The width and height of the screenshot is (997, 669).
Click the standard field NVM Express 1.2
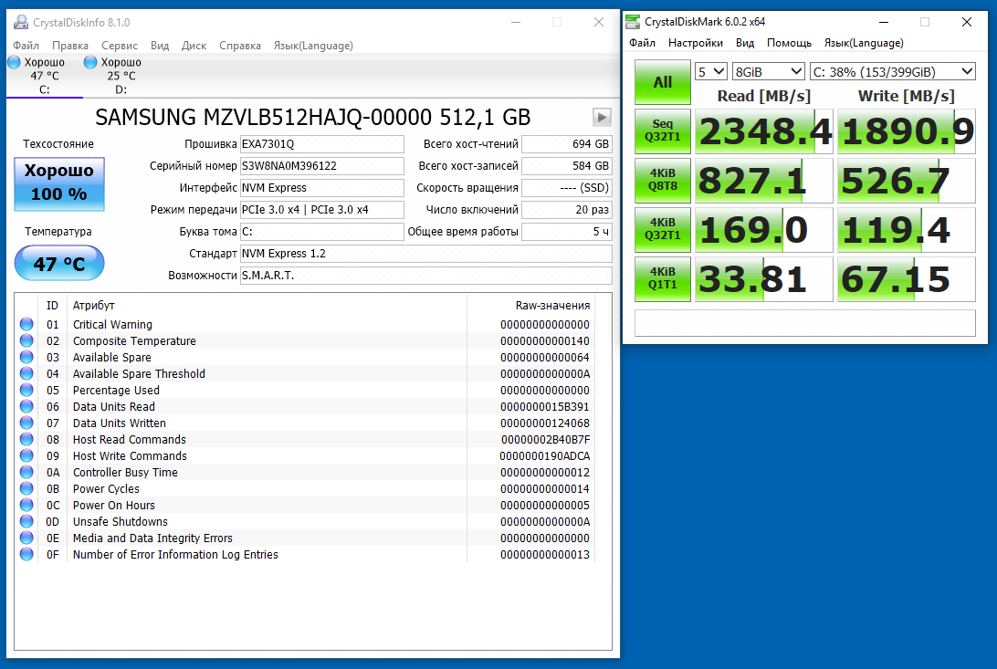click(426, 254)
